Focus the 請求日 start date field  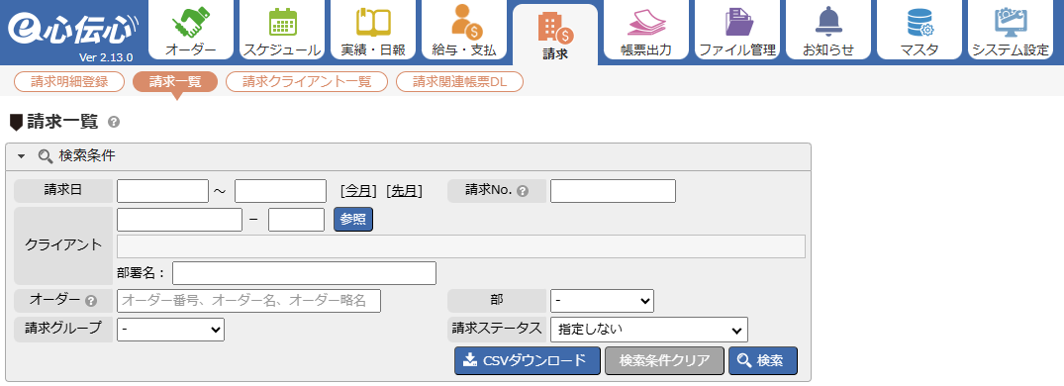coord(163,191)
